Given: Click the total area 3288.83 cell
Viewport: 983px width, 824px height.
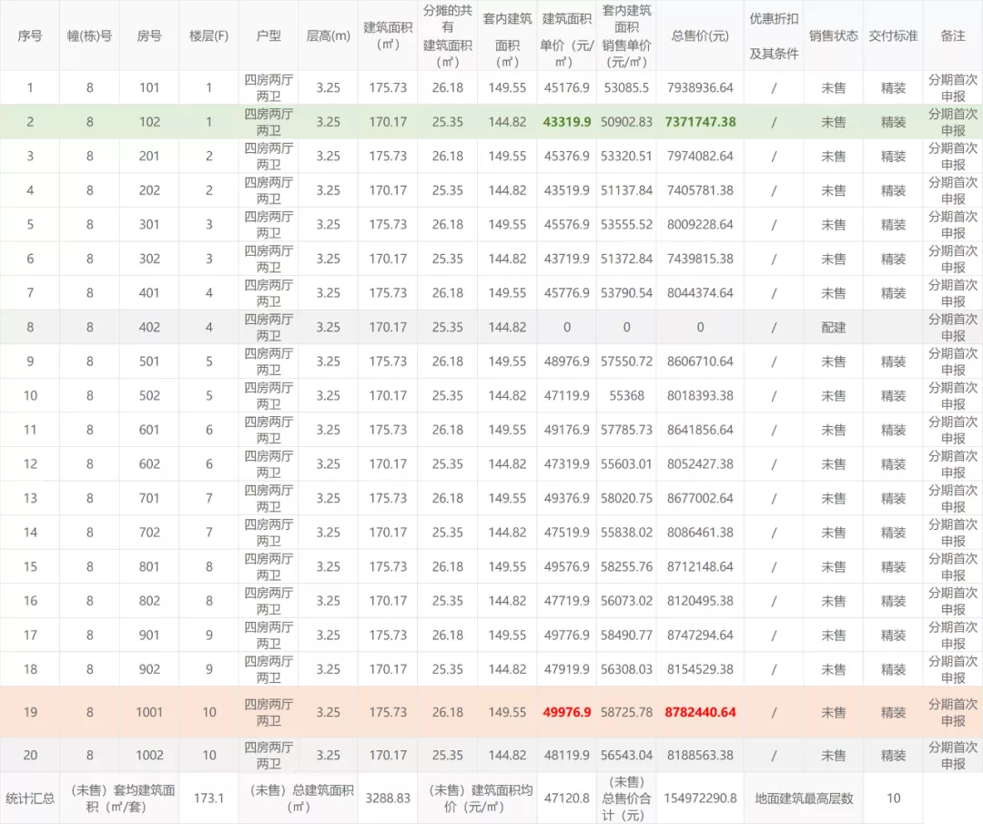Looking at the screenshot, I should tap(388, 799).
